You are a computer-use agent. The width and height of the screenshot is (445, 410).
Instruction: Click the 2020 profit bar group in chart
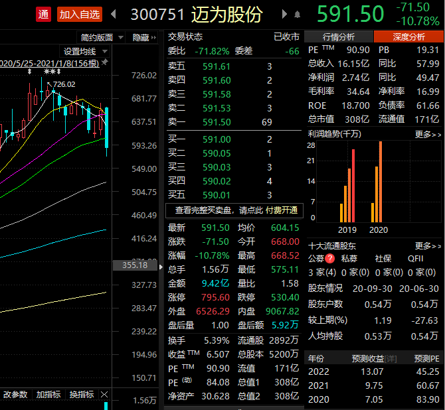pyautogui.click(x=377, y=182)
